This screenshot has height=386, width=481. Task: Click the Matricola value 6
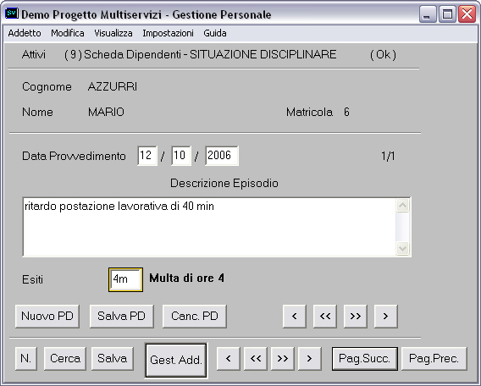click(x=346, y=113)
